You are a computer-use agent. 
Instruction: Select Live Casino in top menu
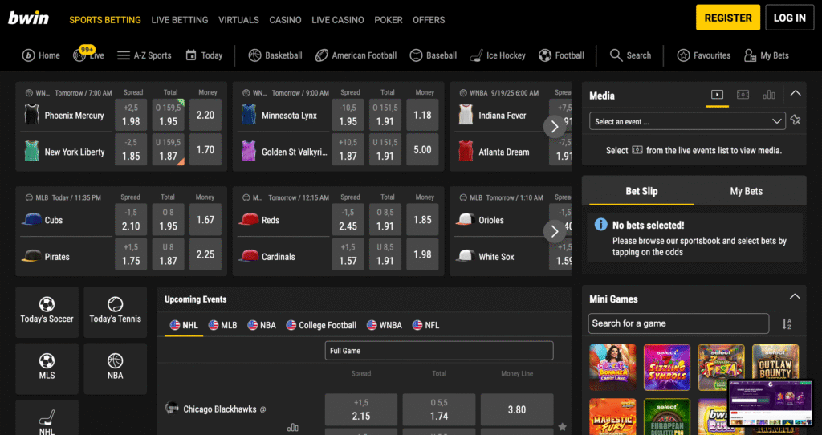click(338, 20)
